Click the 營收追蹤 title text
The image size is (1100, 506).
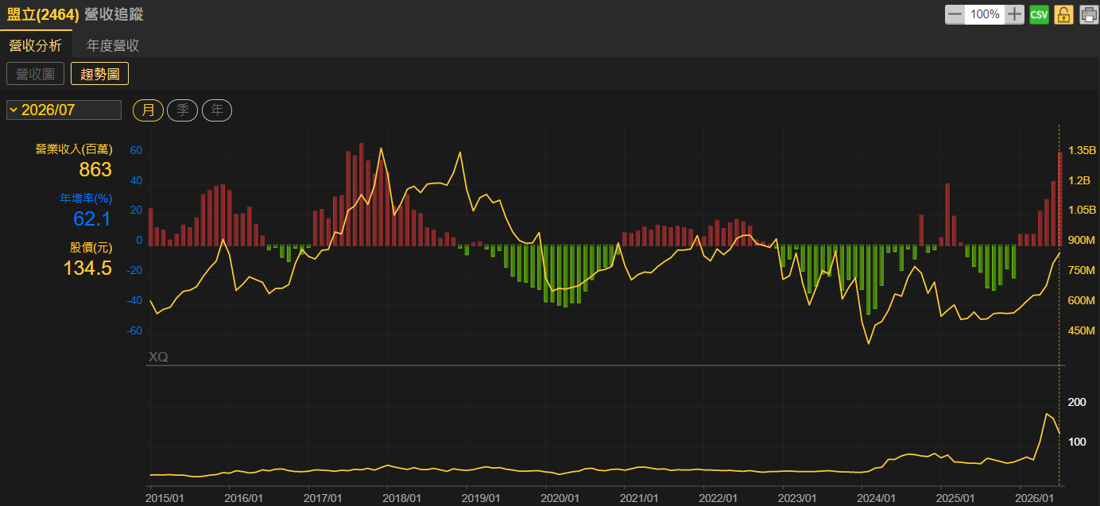click(x=114, y=14)
